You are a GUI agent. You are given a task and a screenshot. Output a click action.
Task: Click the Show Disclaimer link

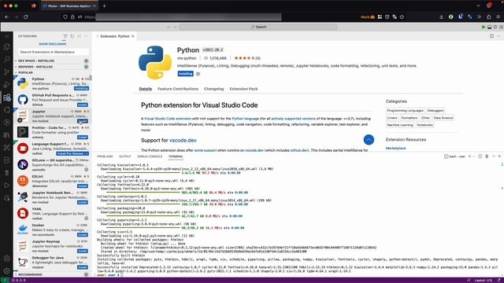[53, 44]
